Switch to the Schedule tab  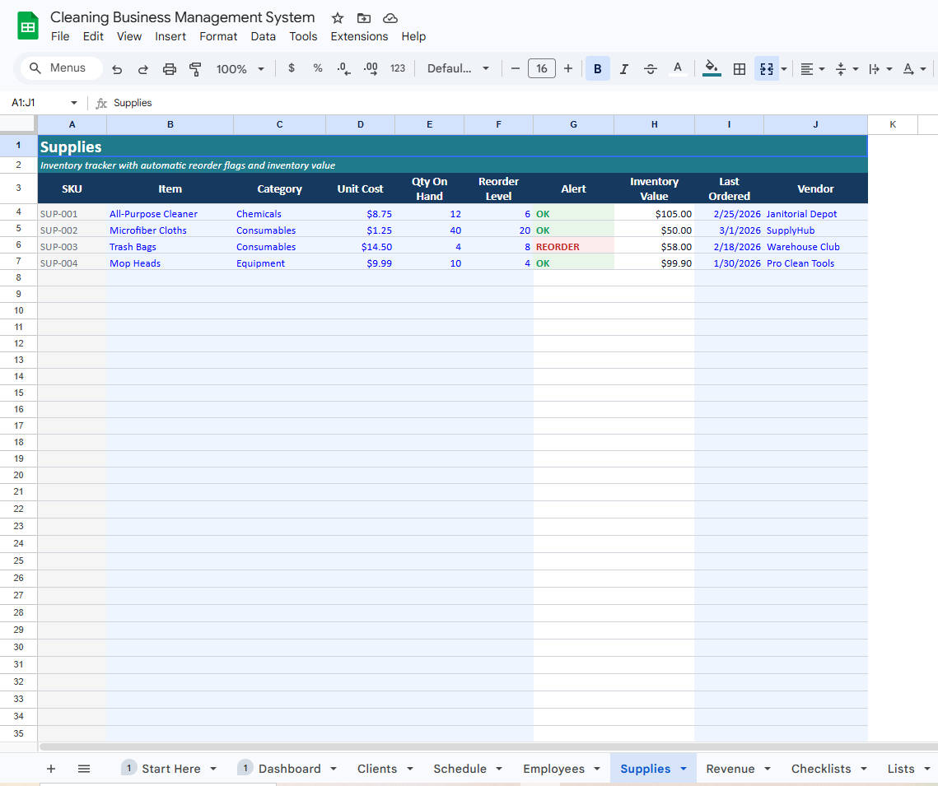coord(460,769)
